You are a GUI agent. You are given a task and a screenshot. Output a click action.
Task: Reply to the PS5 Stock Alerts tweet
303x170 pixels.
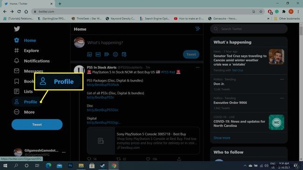[x=89, y=159]
